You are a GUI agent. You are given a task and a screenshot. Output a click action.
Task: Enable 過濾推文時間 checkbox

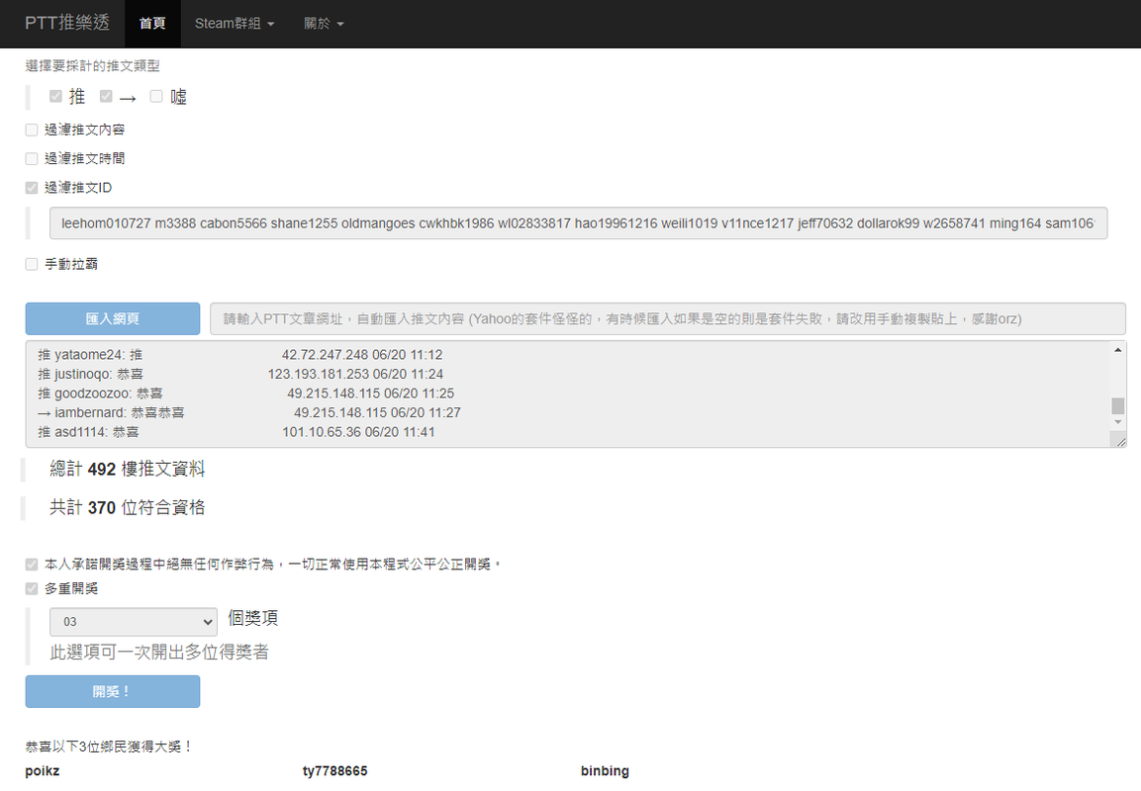(x=32, y=158)
